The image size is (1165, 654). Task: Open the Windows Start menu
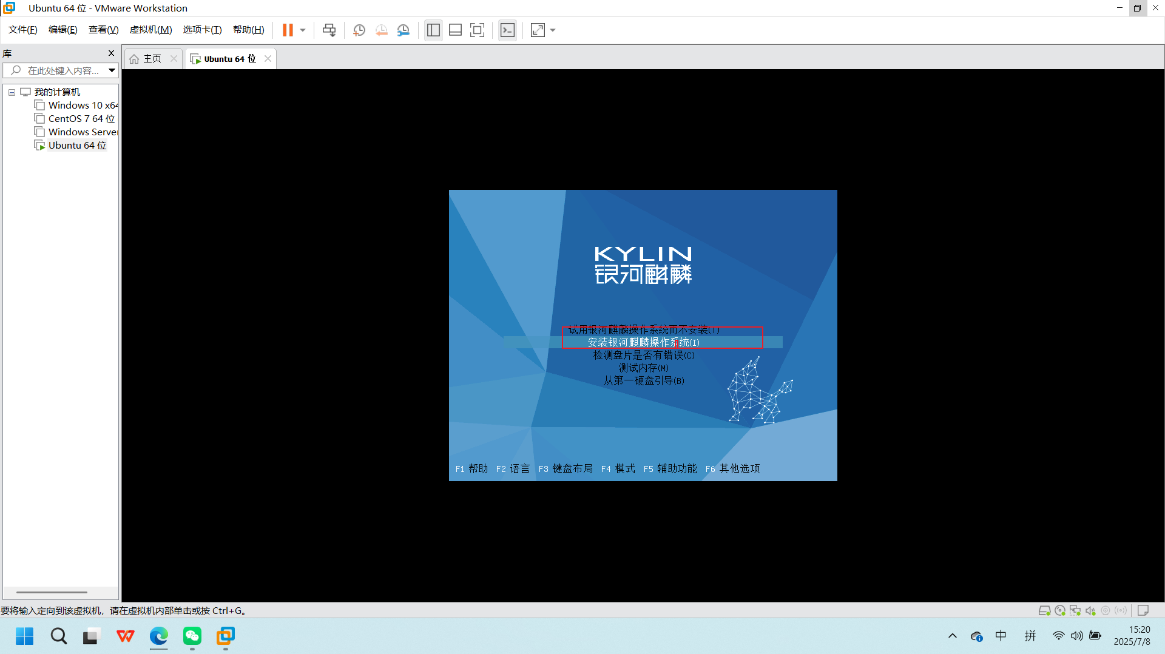[24, 636]
